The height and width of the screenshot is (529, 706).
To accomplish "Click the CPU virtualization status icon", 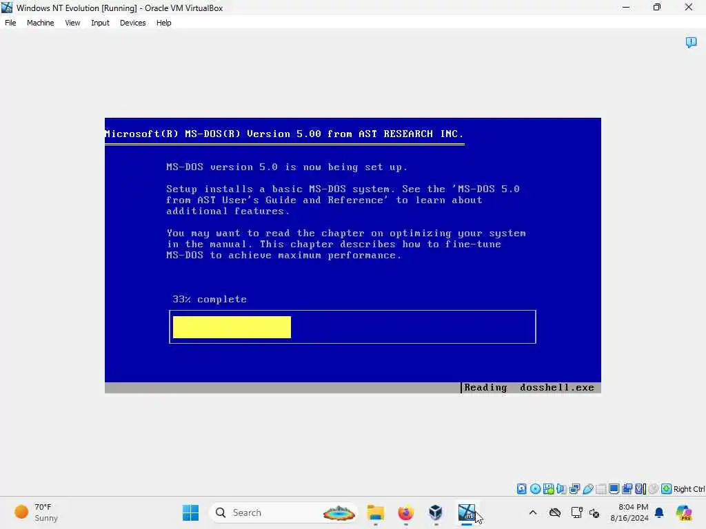I will (x=641, y=489).
